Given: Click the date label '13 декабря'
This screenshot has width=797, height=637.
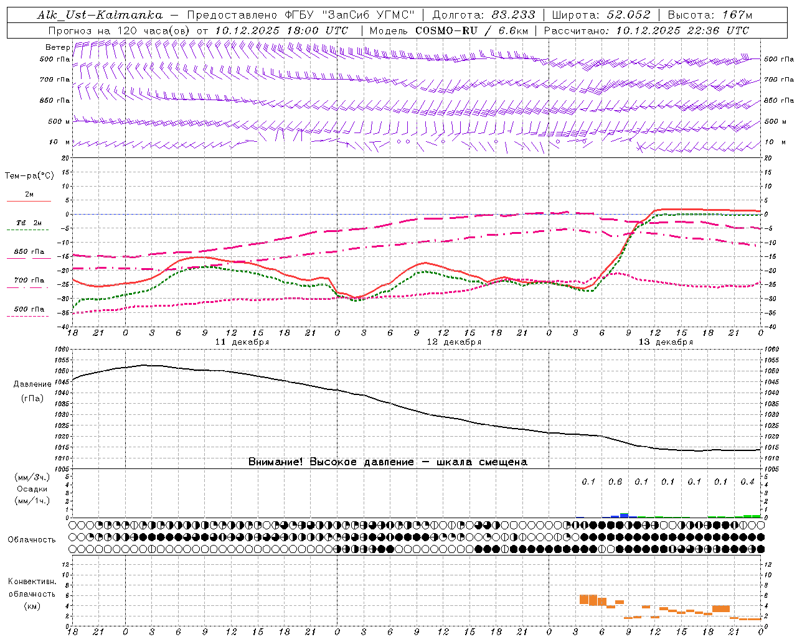Looking at the screenshot, I should tap(666, 342).
